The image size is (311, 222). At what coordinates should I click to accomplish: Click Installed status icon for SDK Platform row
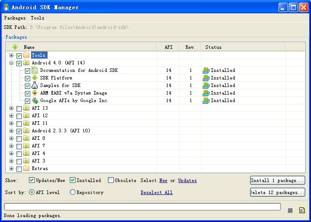coord(206,78)
